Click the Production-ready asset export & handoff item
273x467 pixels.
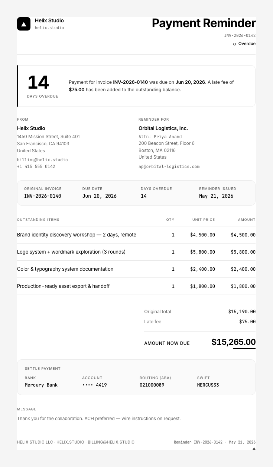tap(63, 286)
